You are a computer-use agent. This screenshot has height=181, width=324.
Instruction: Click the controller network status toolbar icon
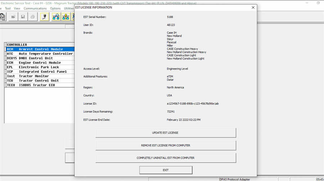click(x=56, y=17)
